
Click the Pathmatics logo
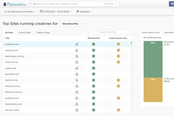[15, 4]
